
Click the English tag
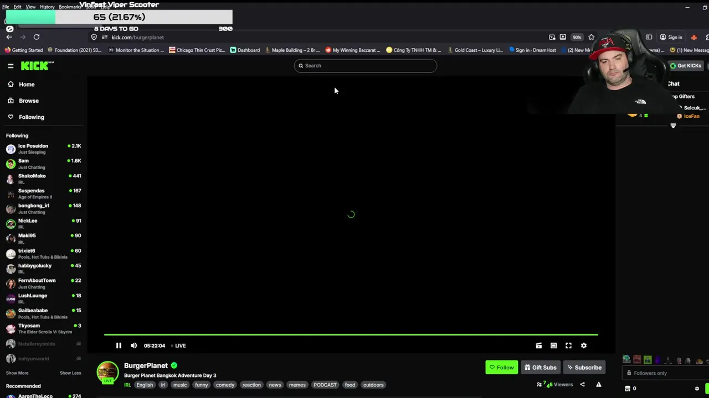click(145, 385)
